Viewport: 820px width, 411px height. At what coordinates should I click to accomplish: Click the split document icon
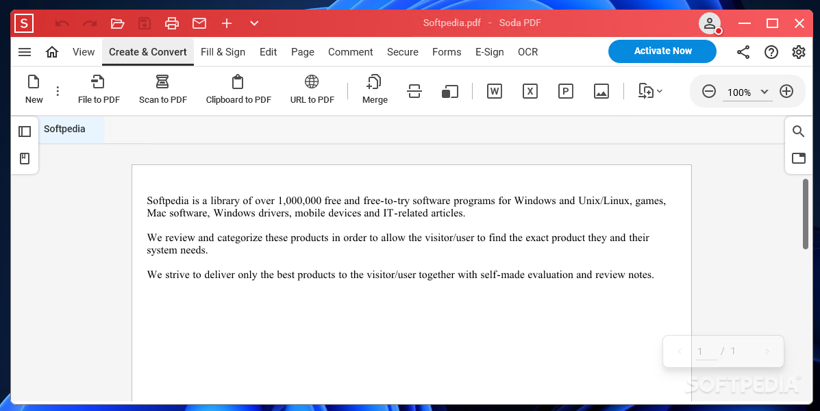point(414,92)
